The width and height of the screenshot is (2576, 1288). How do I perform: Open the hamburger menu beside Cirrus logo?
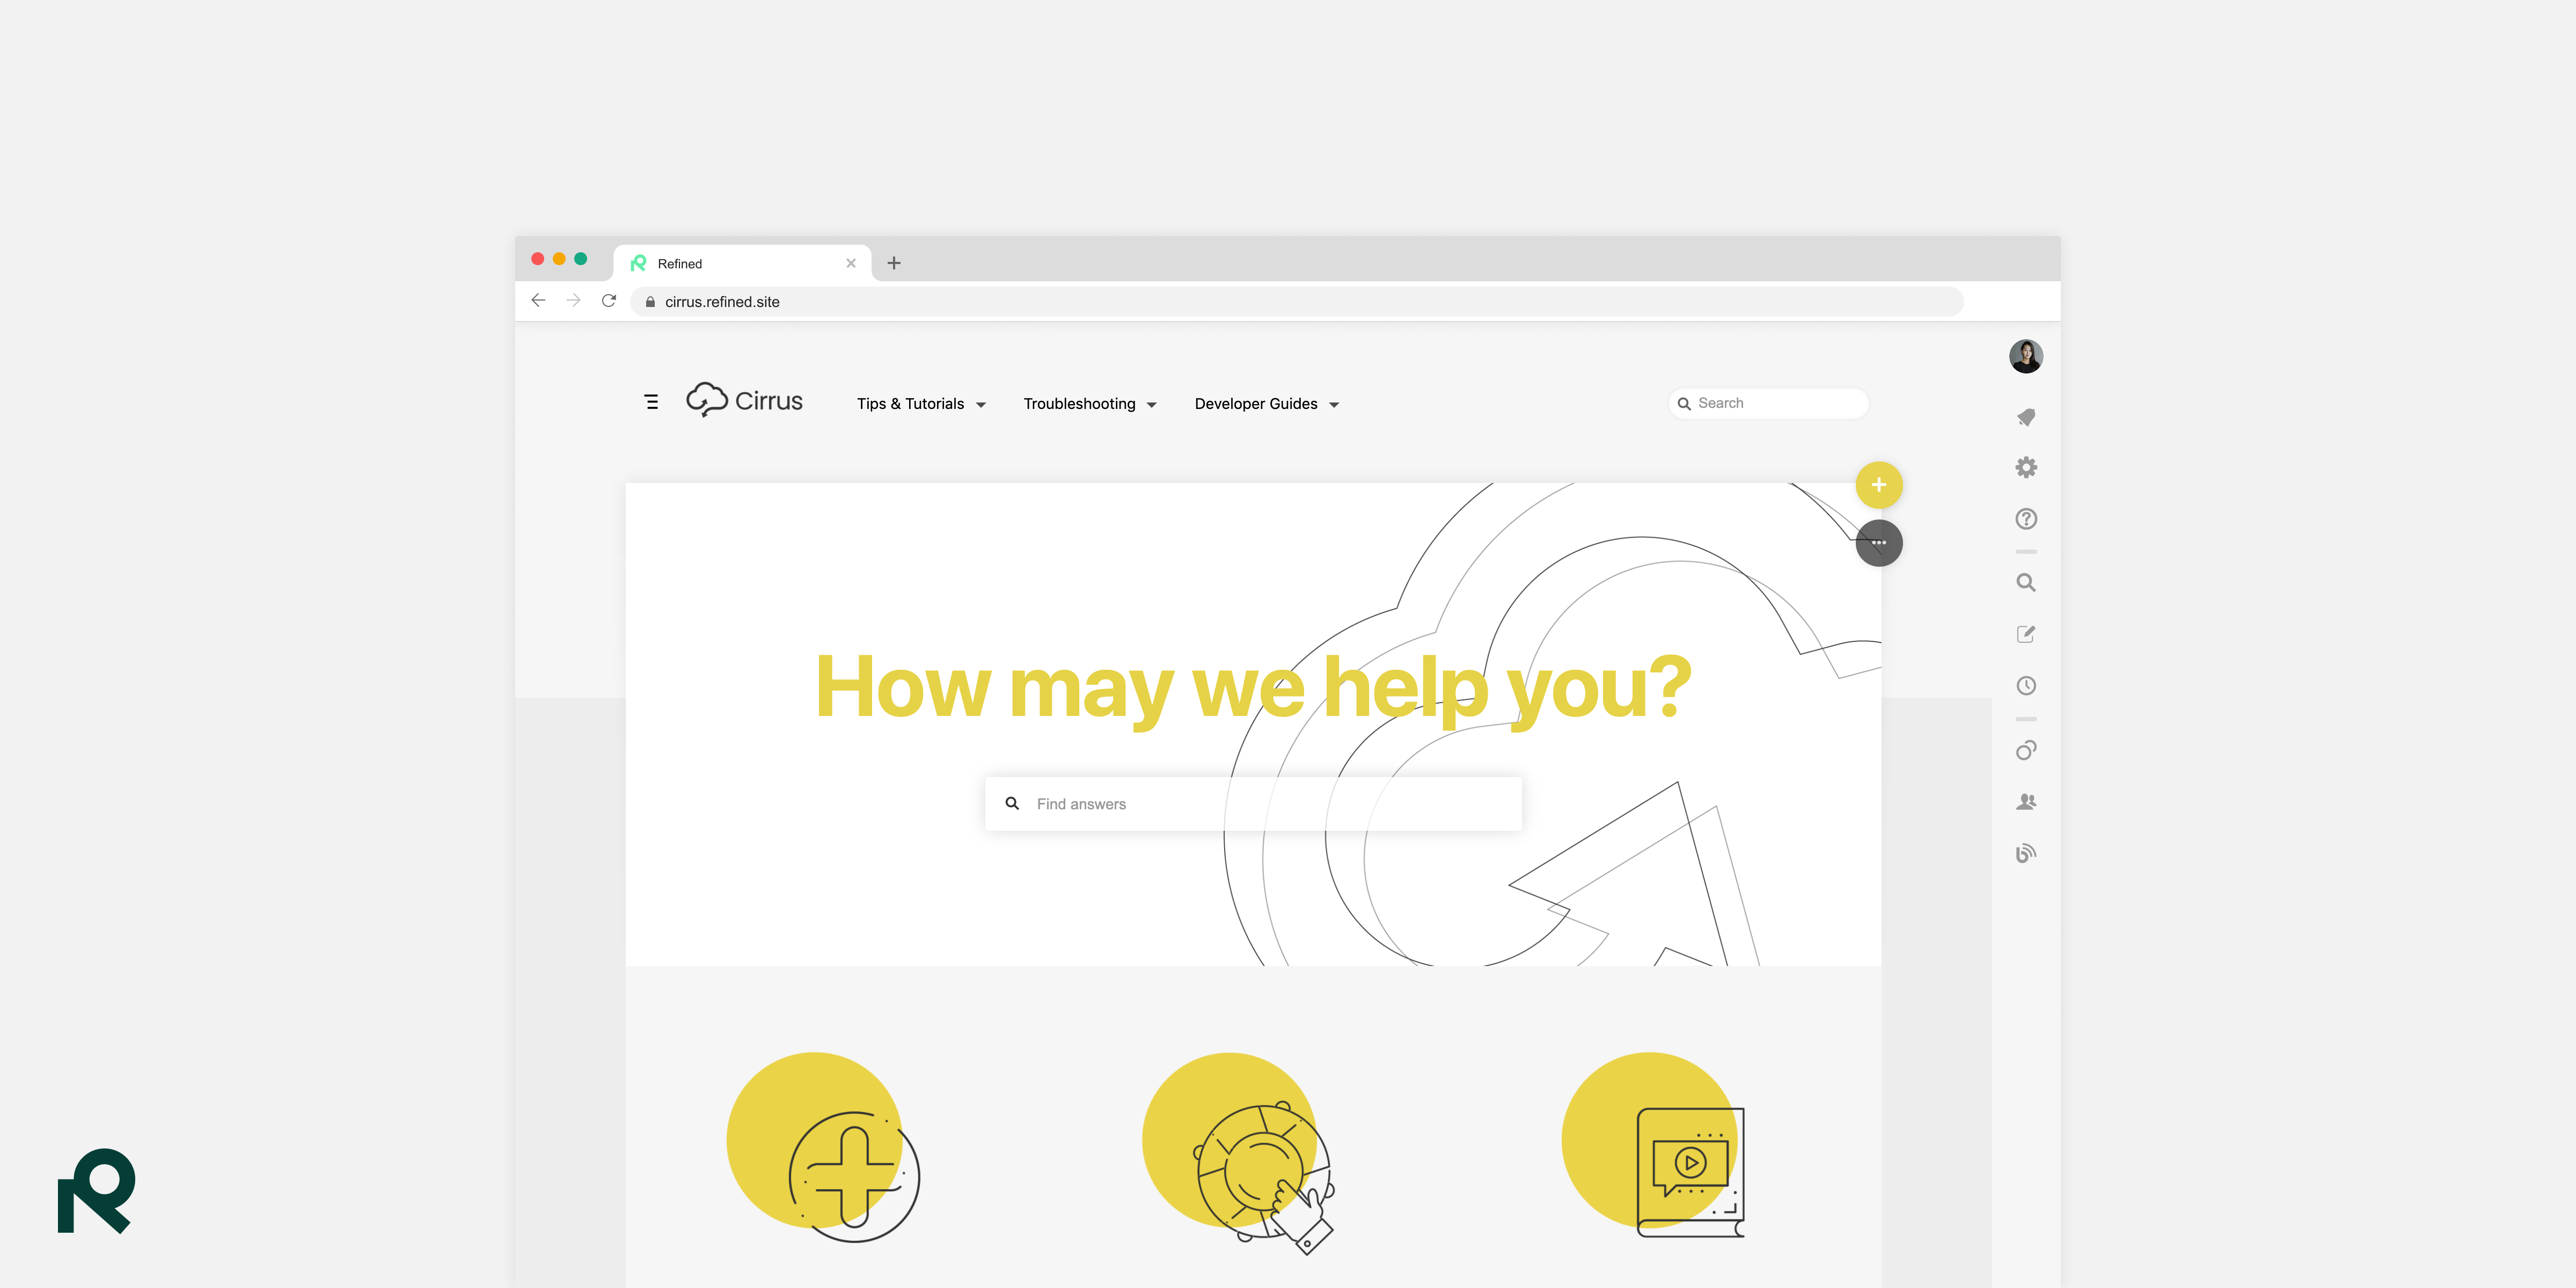(x=651, y=402)
